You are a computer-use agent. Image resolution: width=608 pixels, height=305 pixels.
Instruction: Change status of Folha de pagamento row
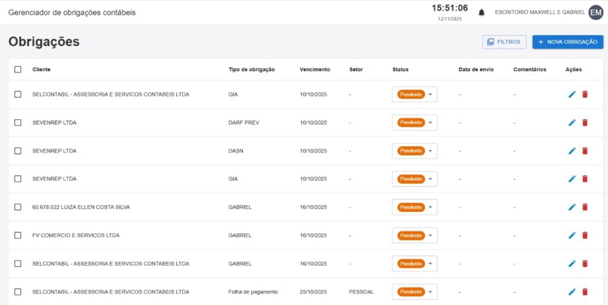430,292
